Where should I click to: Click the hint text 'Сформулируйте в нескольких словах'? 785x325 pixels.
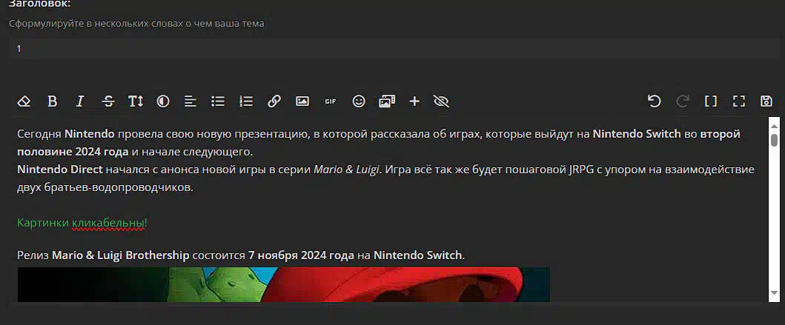tap(95, 24)
